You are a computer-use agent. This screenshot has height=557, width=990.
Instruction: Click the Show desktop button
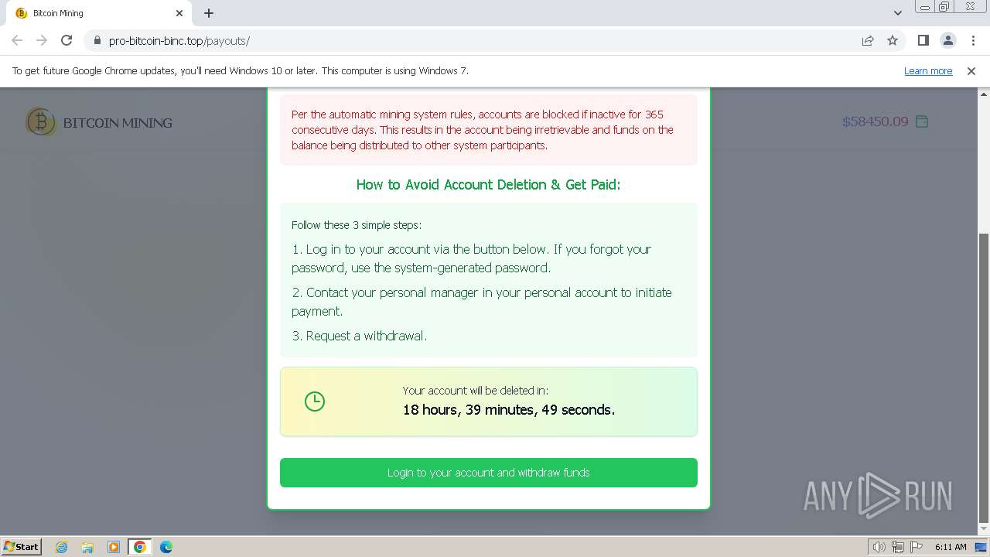981,547
